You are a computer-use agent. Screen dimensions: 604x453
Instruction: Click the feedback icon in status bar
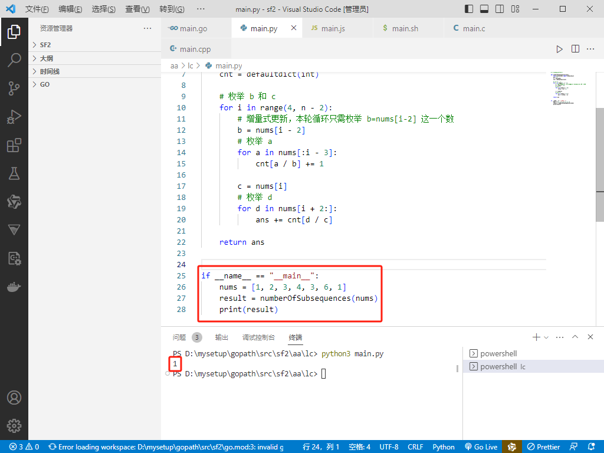coord(573,447)
